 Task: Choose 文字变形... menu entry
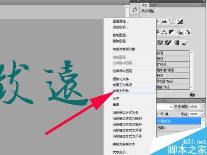point(120,152)
